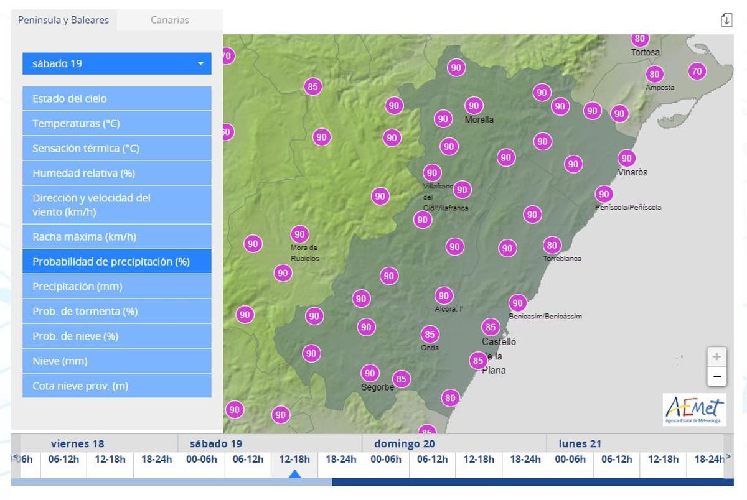This screenshot has height=500, width=747.
Task: Click the download map icon top right
Action: (727, 20)
